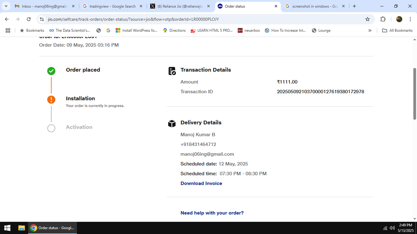Click the site info icon in address bar
Screen dimensions: 417x234
point(42,19)
